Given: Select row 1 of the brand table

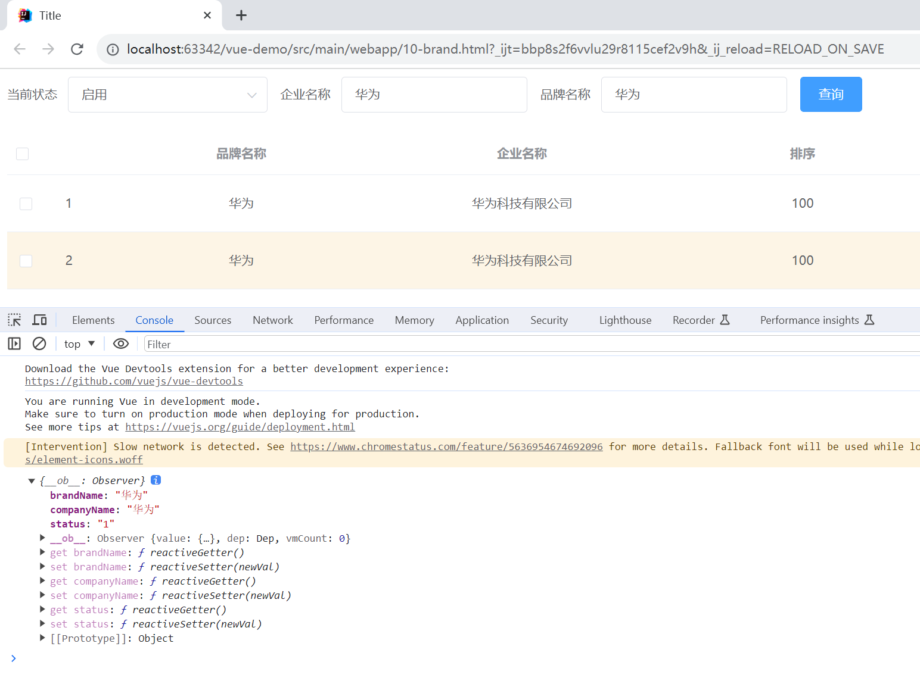Looking at the screenshot, I should tap(26, 204).
